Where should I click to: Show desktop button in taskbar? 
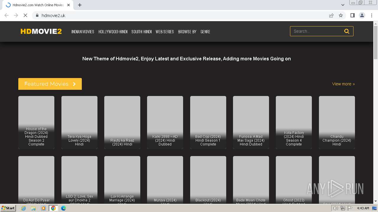coord(375,208)
